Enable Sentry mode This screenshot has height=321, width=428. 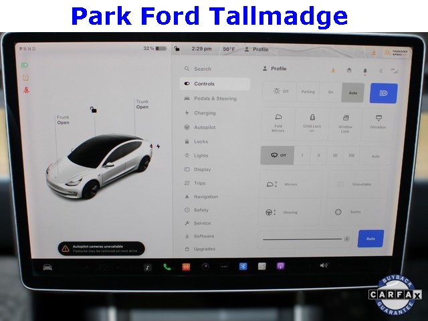[355, 212]
